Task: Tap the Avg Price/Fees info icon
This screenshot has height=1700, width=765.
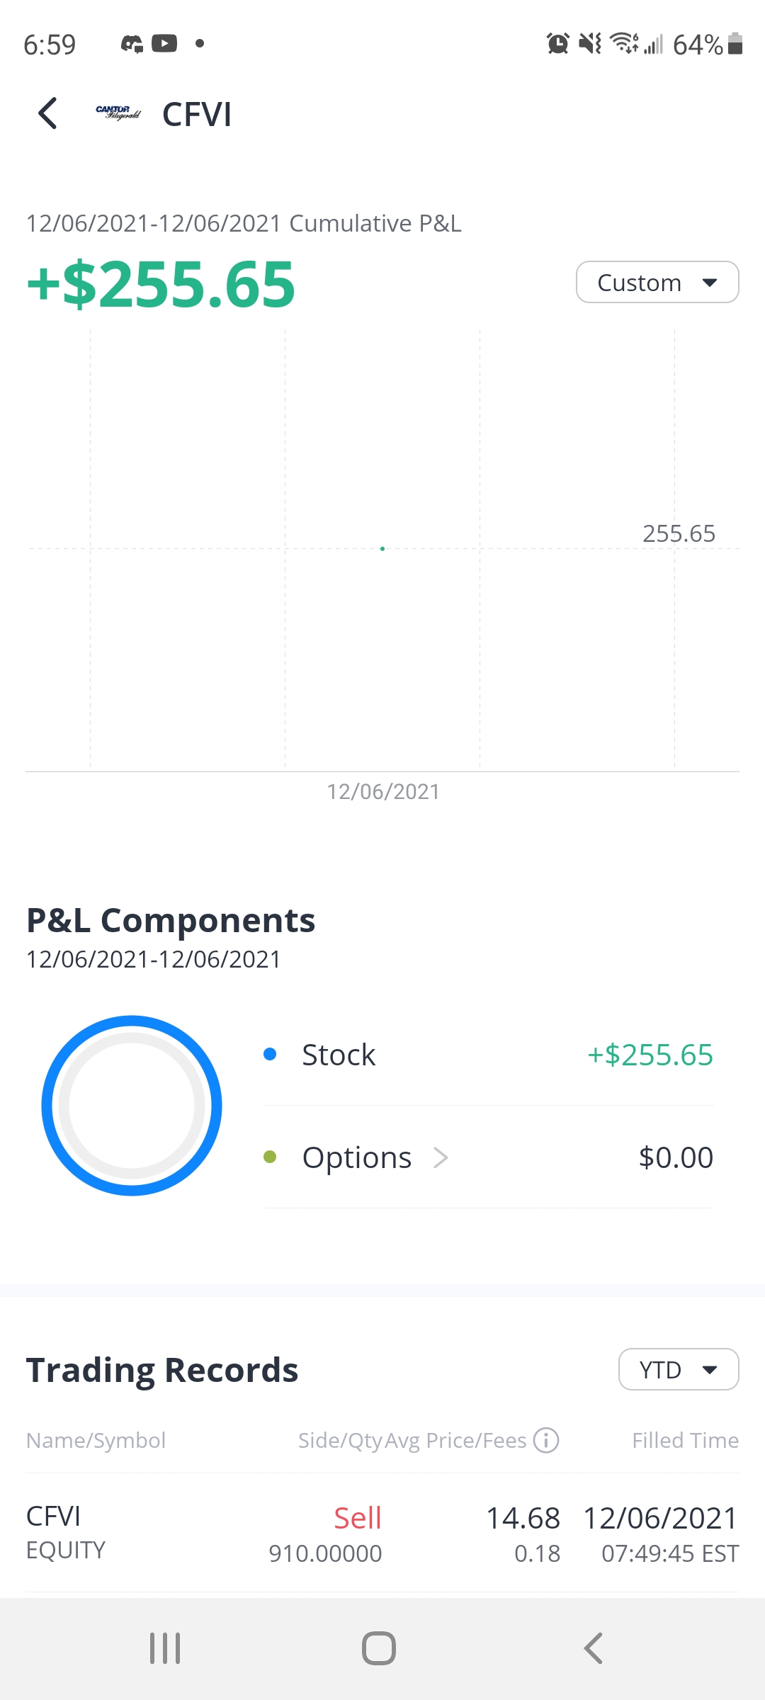Action: [546, 1440]
